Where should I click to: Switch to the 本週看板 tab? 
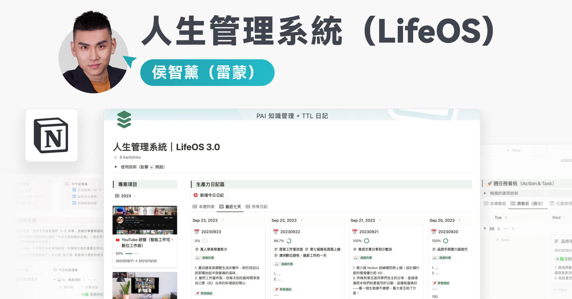pyautogui.click(x=495, y=203)
